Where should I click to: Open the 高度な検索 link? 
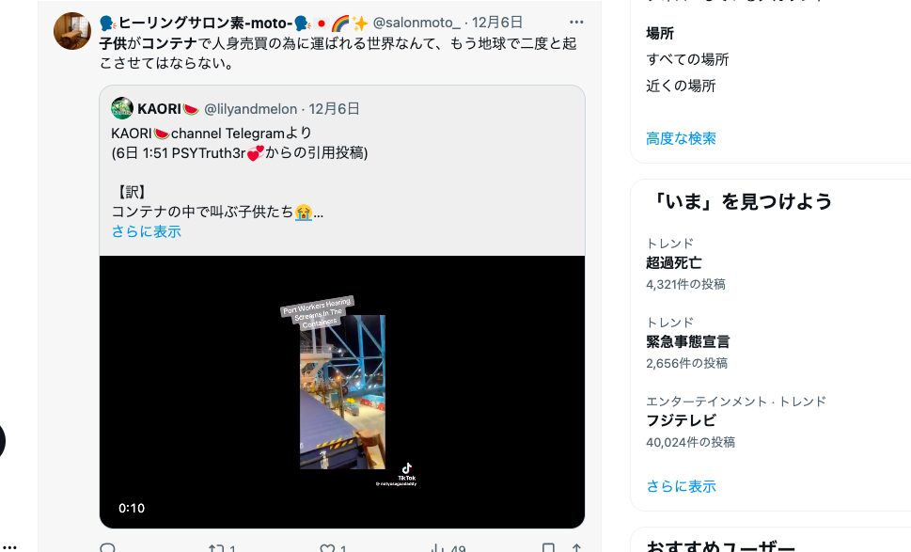click(x=681, y=138)
